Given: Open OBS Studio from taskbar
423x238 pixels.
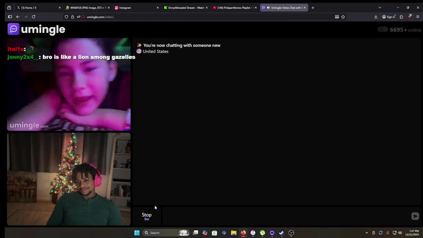Looking at the screenshot, I should click(291, 233).
